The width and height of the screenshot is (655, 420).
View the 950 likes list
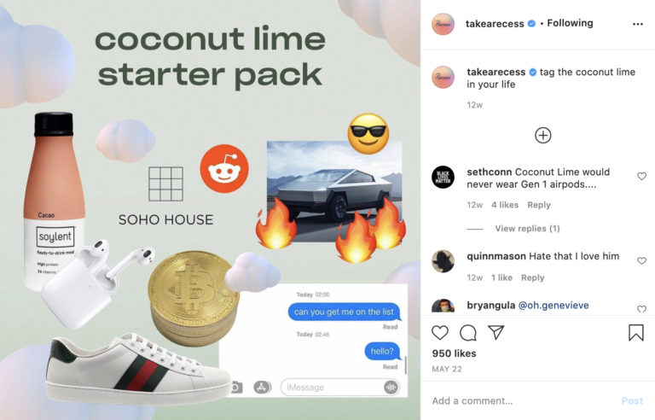pyautogui.click(x=454, y=353)
